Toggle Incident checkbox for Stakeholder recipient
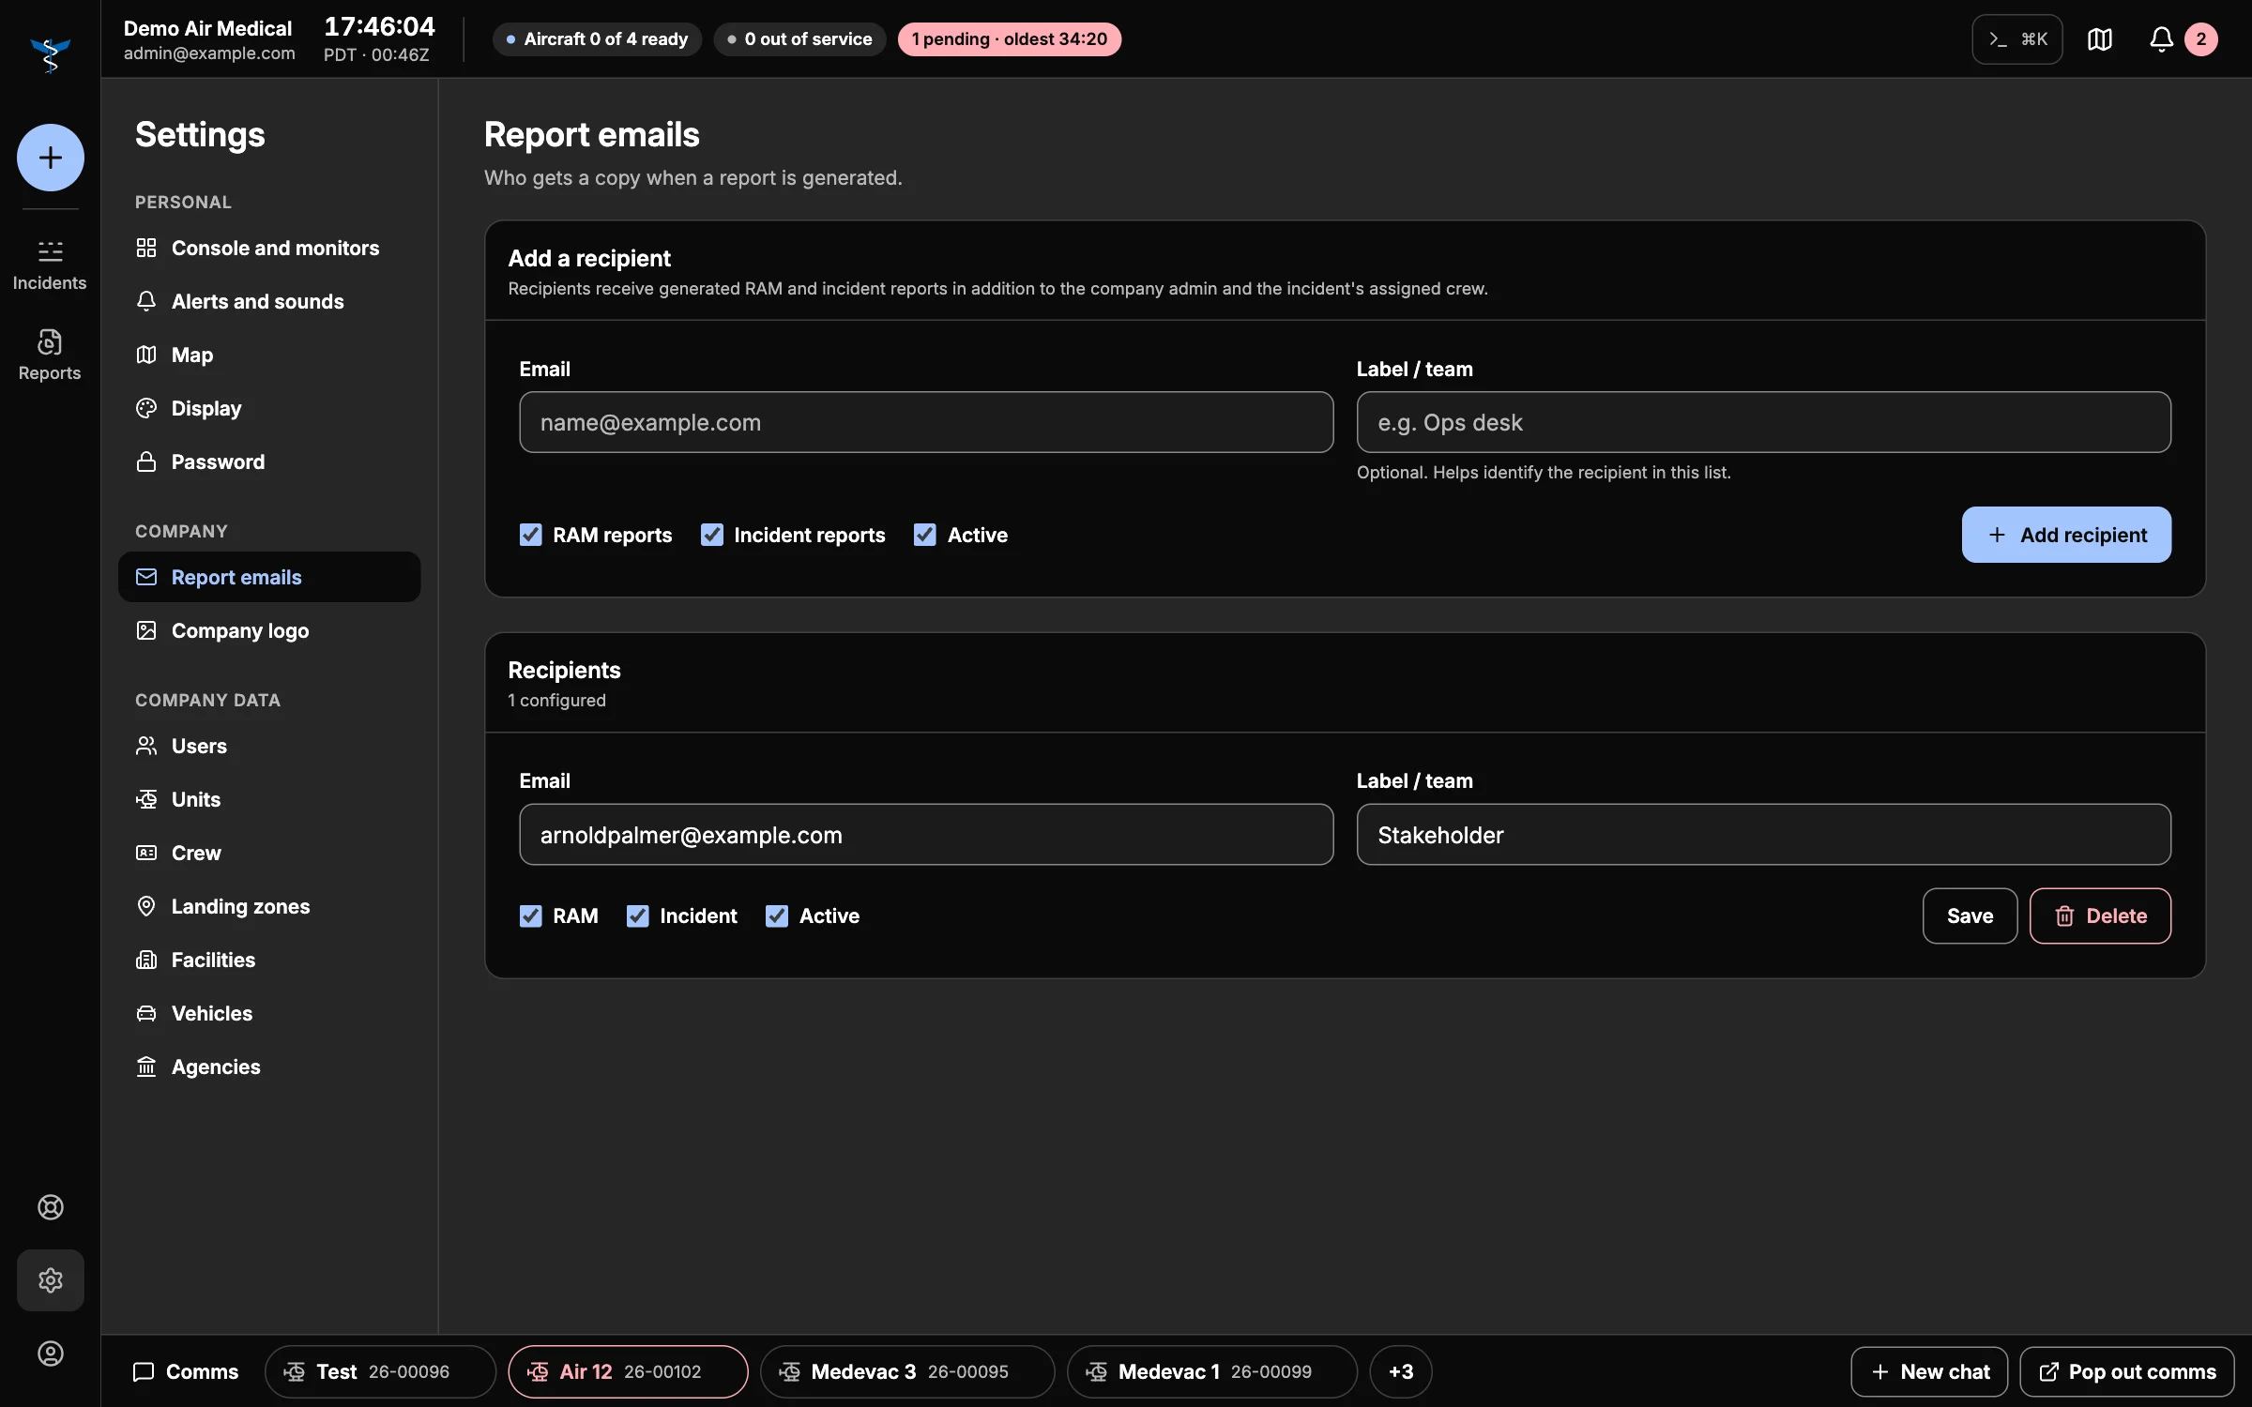The width and height of the screenshot is (2252, 1407). coord(638,915)
